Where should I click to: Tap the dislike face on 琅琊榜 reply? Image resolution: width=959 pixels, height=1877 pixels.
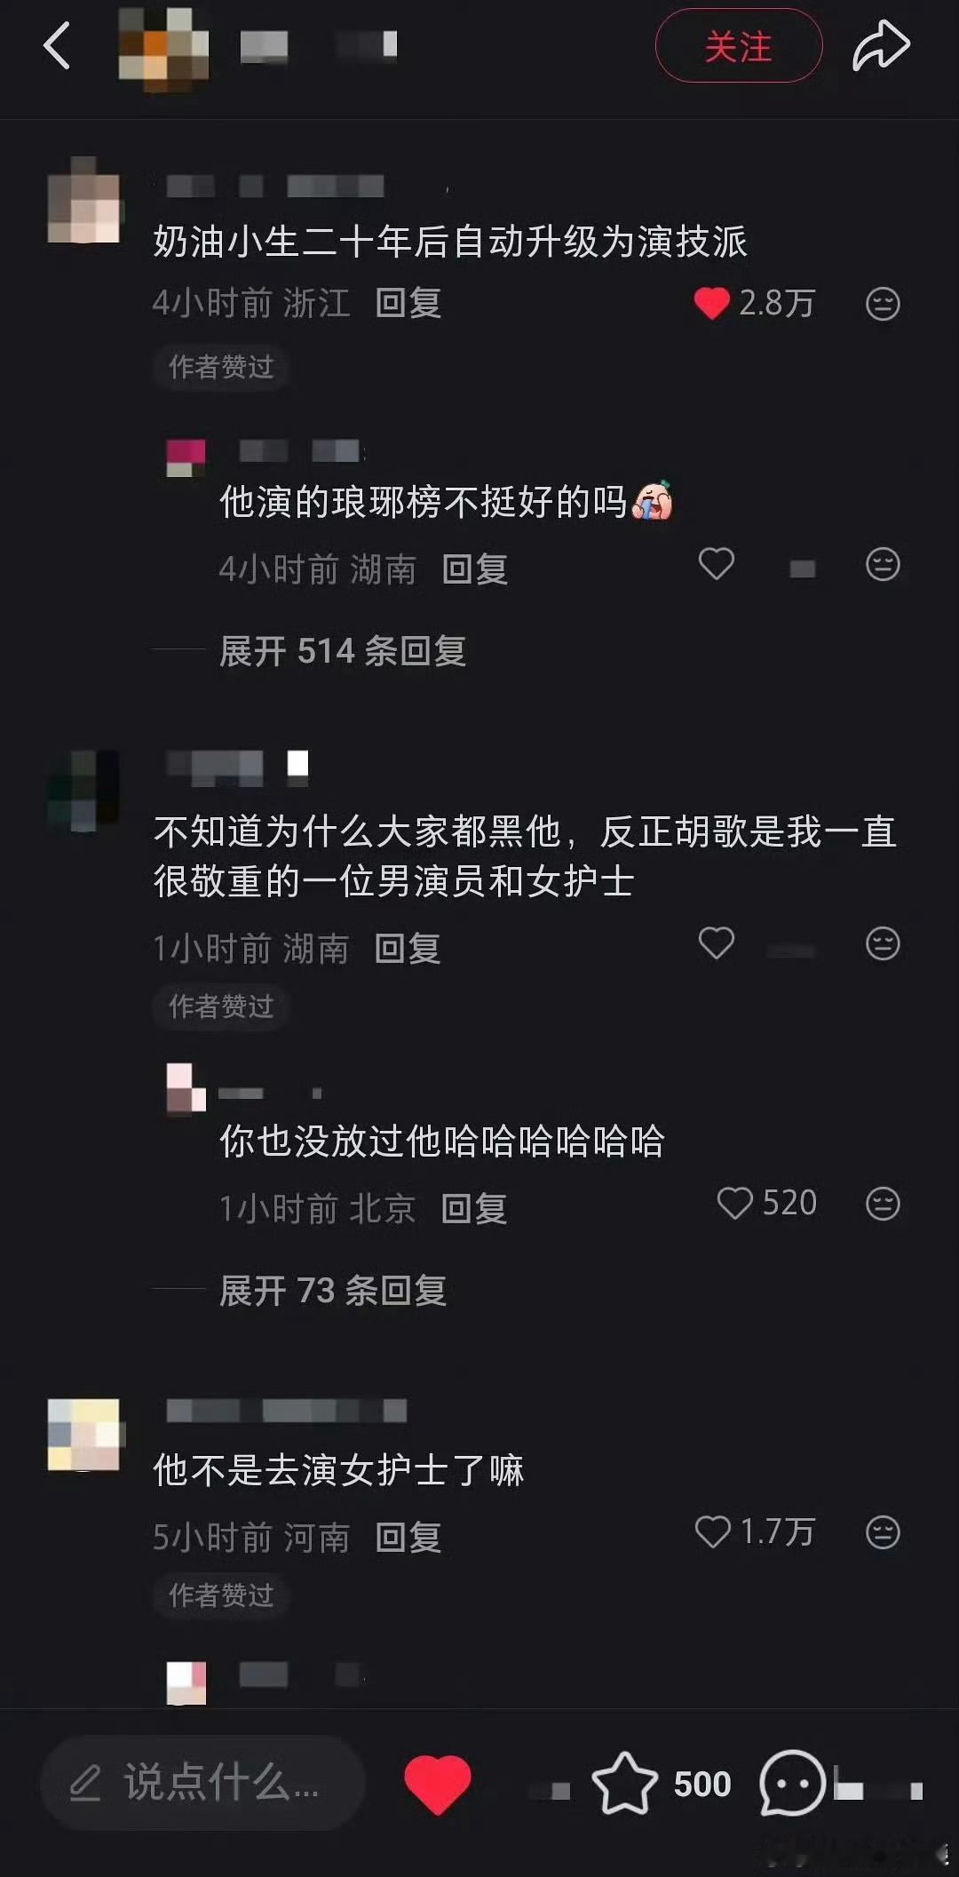point(883,565)
